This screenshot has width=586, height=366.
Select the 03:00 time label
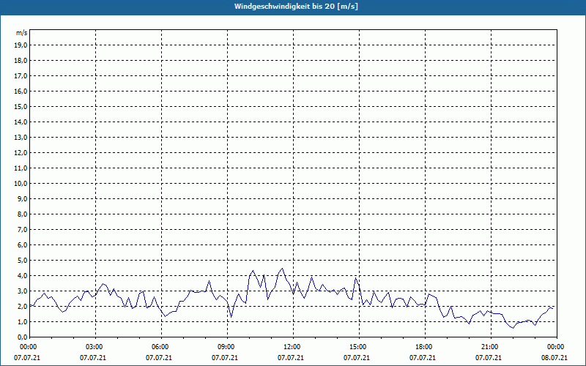pyautogui.click(x=95, y=347)
